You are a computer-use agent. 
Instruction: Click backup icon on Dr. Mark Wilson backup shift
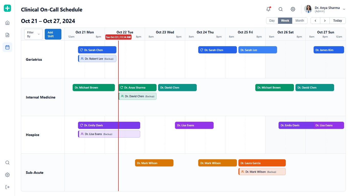[243, 172]
